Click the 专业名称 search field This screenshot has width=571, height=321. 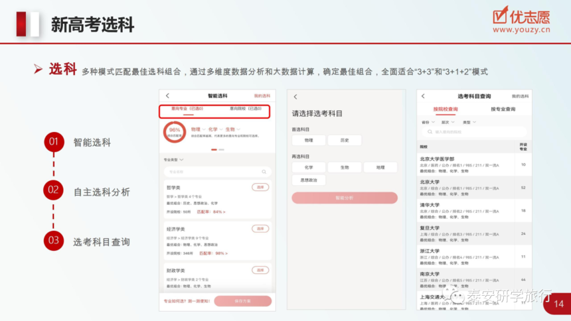click(217, 172)
